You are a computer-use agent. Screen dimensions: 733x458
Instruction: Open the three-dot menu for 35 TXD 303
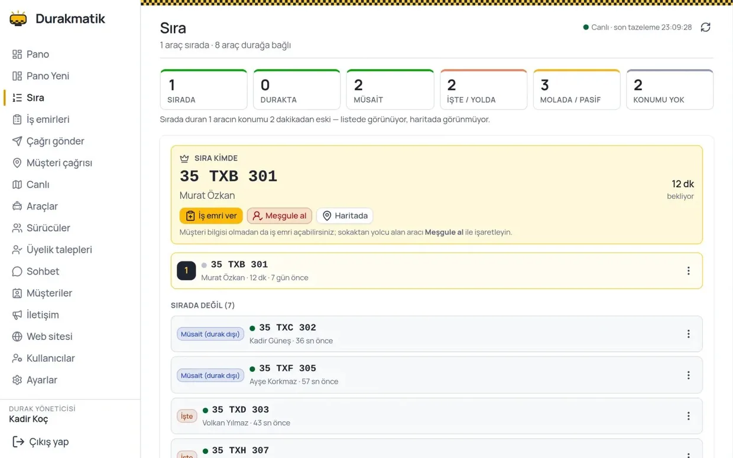tap(688, 416)
